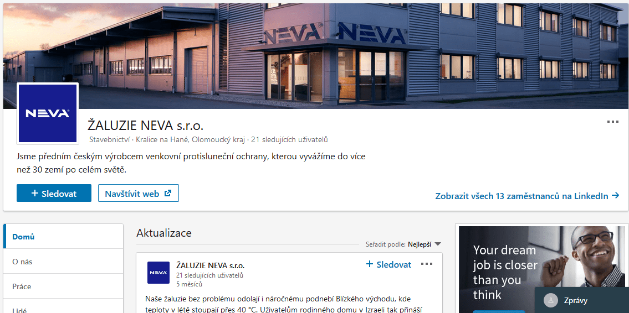Expand the Seřadit podle Nejlepší dropdown
Screen dimensions: 629x313
(x=403, y=244)
